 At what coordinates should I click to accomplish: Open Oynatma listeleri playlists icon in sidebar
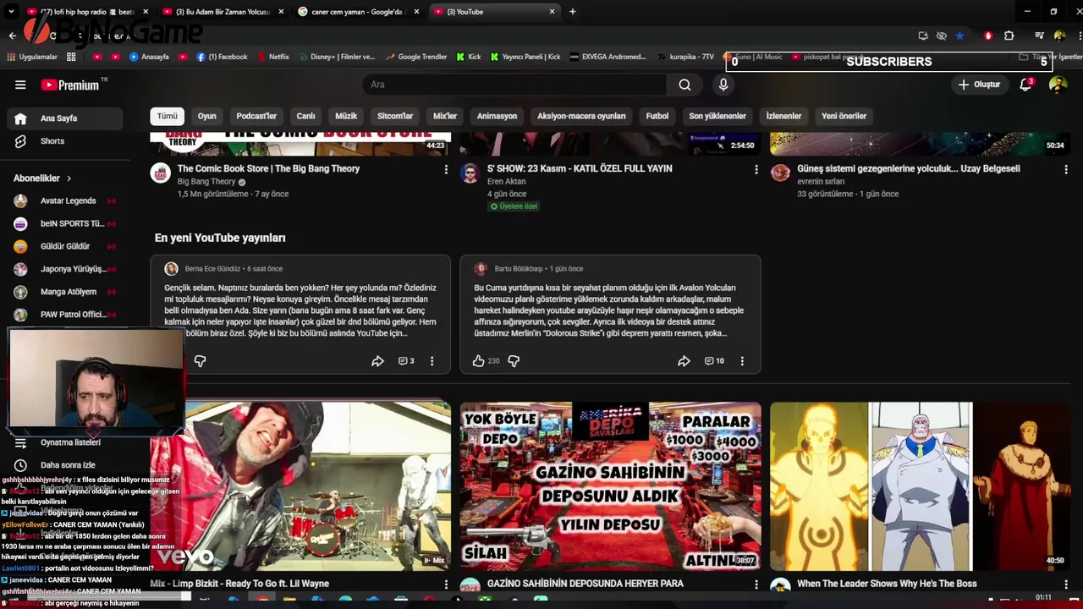pos(20,442)
